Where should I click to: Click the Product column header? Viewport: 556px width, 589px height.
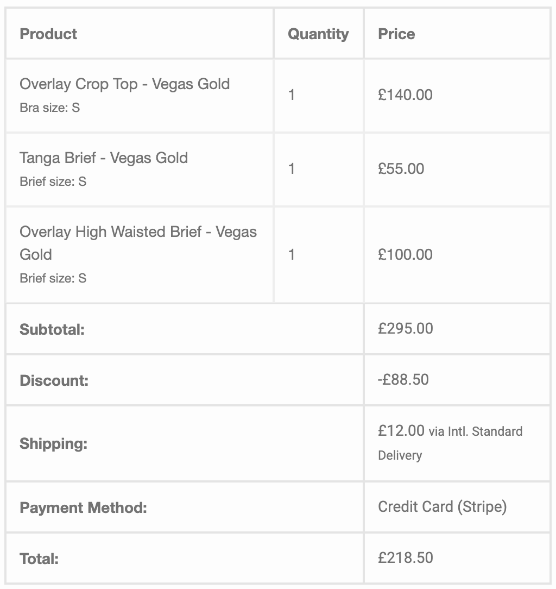tap(48, 34)
